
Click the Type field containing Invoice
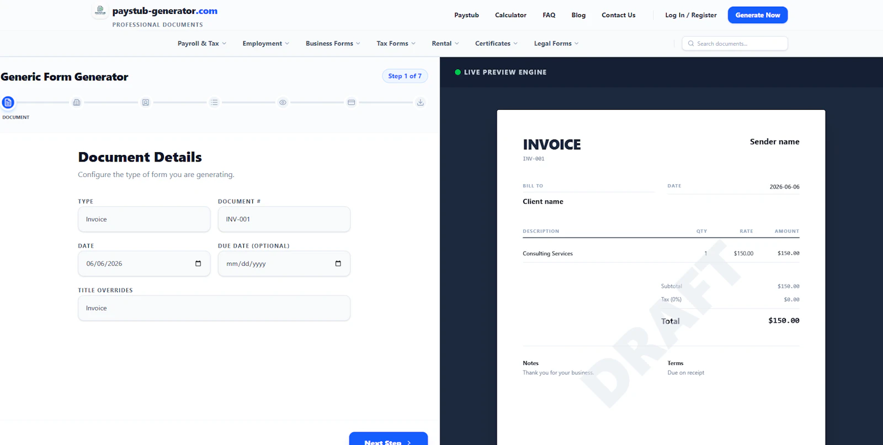pos(144,219)
